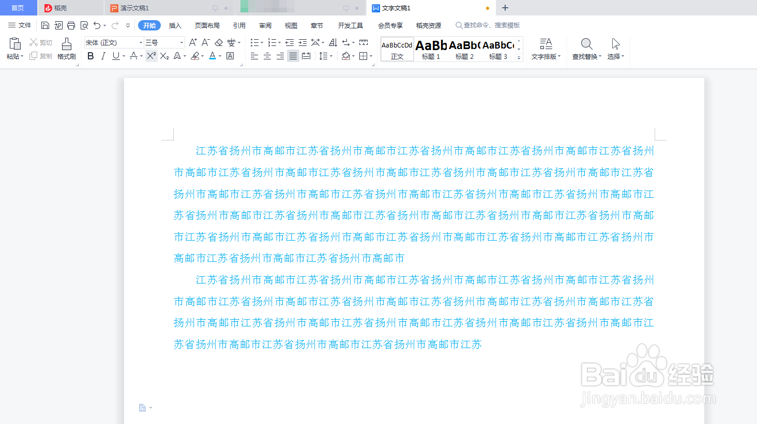Click the Distributed alignment icon

click(x=306, y=56)
